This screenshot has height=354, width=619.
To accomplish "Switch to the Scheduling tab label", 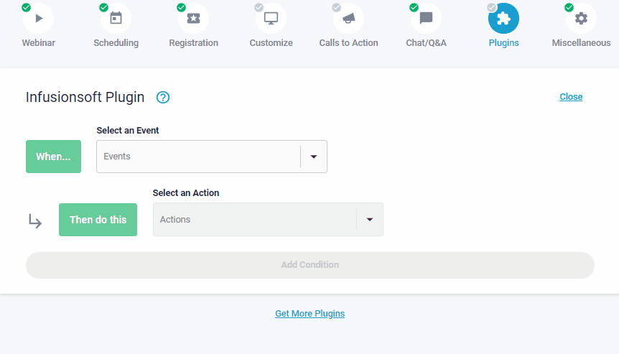I will (116, 43).
